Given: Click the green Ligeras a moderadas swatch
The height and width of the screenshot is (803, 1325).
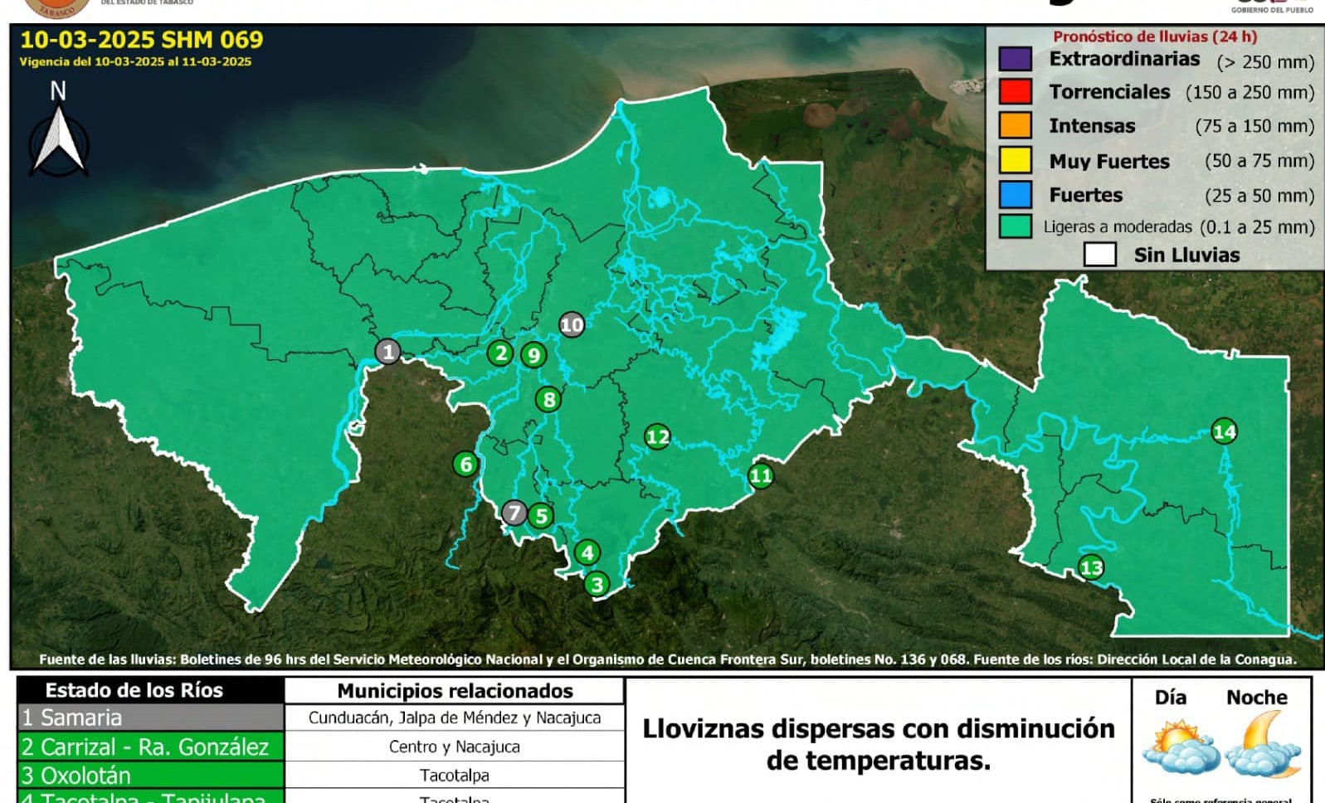Looking at the screenshot, I should pyautogui.click(x=1016, y=226).
